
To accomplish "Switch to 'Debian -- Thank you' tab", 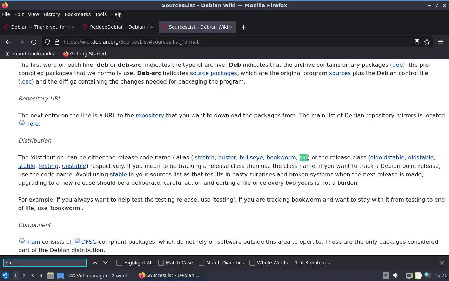I will (x=40, y=27).
